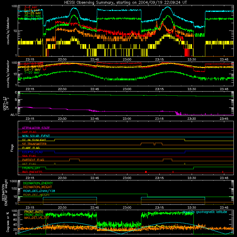Click the last BAD_PACKETS red marker near 23:44

[x=223, y=172]
